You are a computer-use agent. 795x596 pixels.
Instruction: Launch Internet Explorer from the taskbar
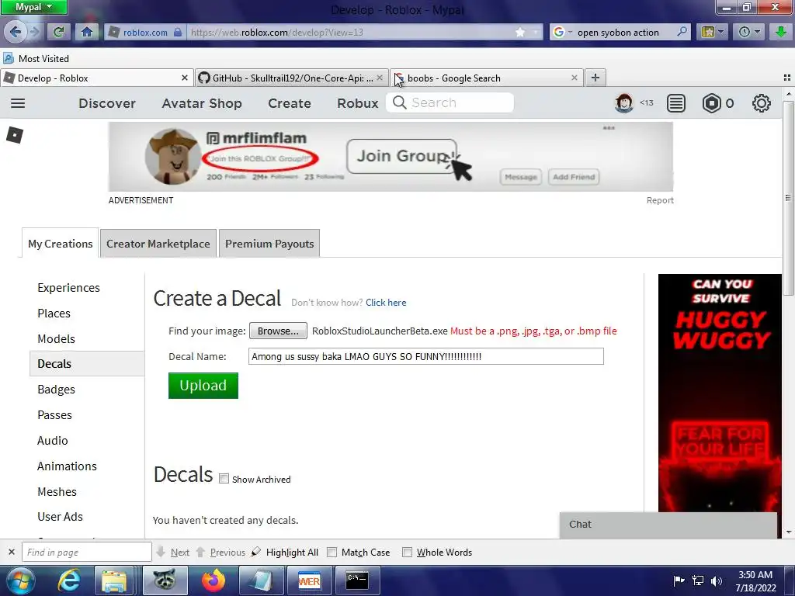(69, 580)
